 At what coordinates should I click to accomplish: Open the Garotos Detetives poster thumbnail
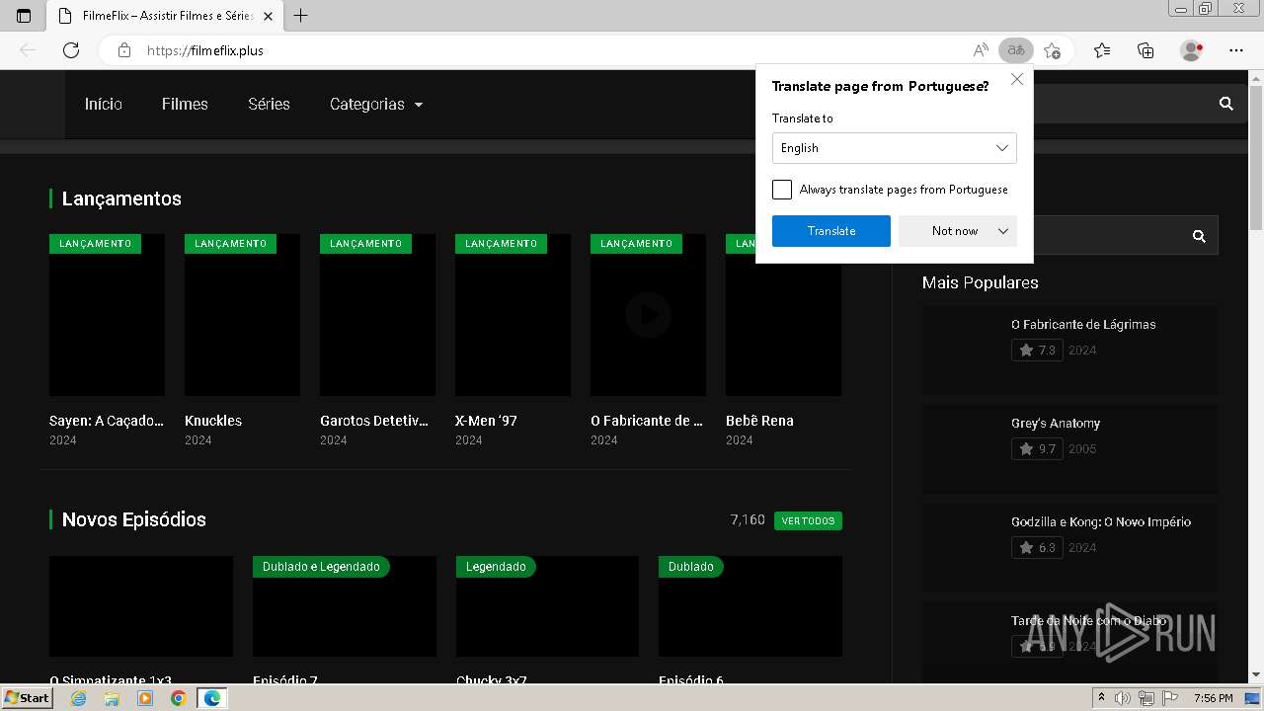tap(377, 315)
